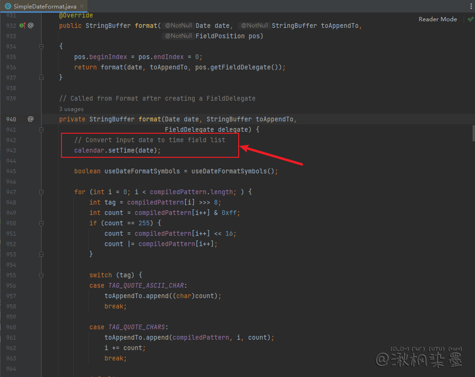Collapse the switch statement at line 955
The image size is (475, 377).
tap(42, 275)
